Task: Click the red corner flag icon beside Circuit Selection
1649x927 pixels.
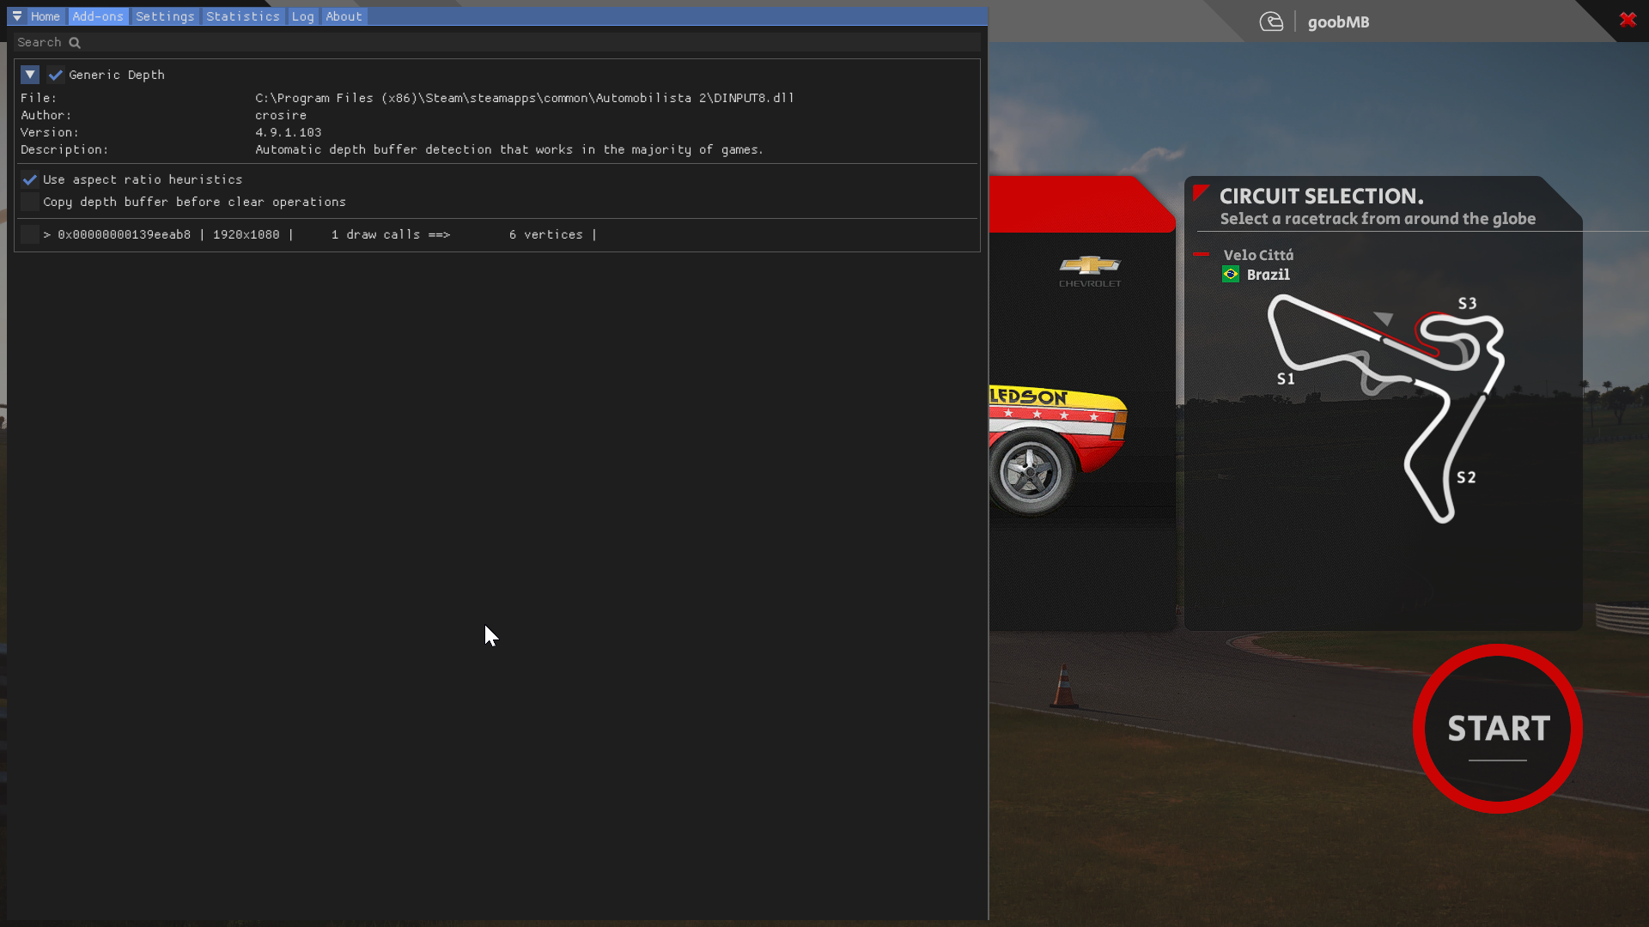Action: point(1201,193)
